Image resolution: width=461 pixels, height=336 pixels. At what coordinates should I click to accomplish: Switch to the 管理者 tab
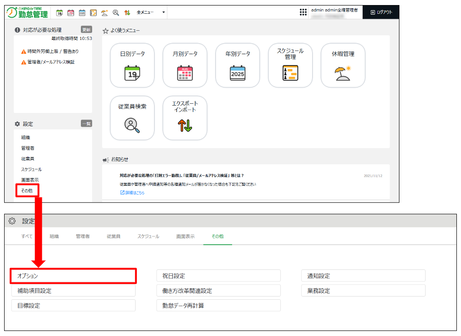[83, 236]
